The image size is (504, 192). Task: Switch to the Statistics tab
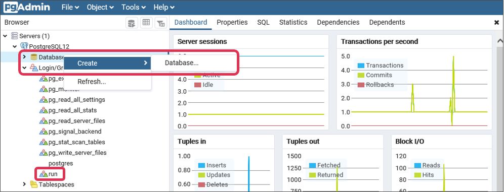pyautogui.click(x=293, y=22)
